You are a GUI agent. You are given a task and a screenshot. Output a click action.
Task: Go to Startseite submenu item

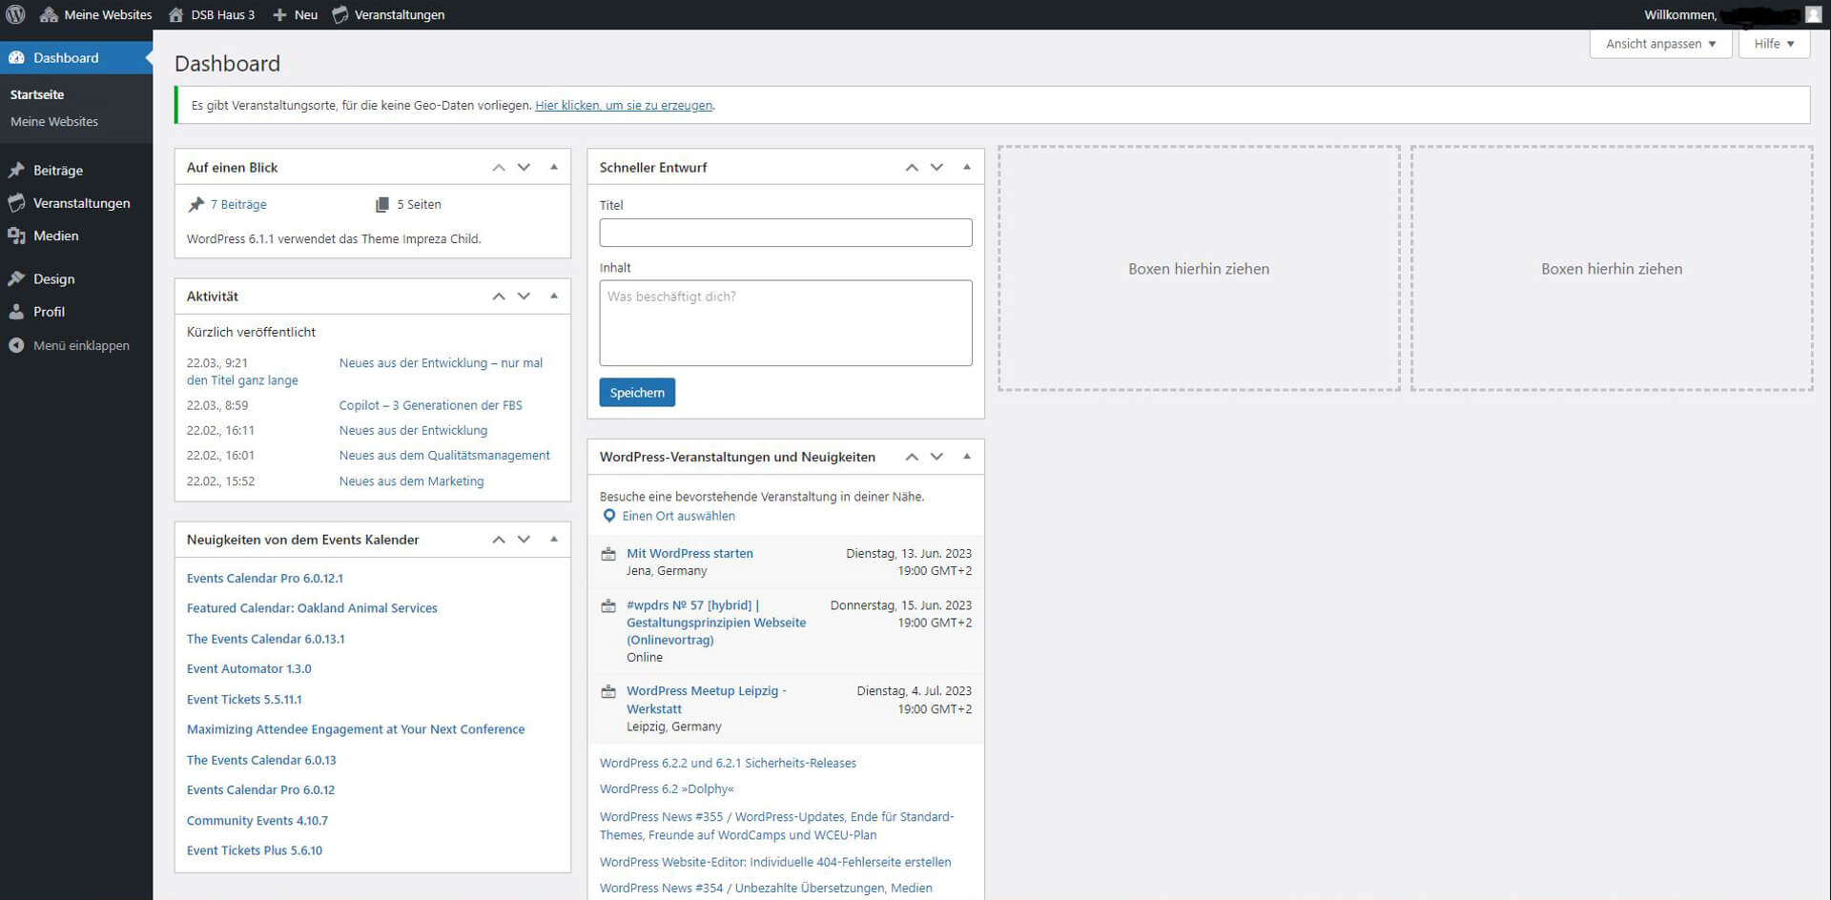click(37, 94)
